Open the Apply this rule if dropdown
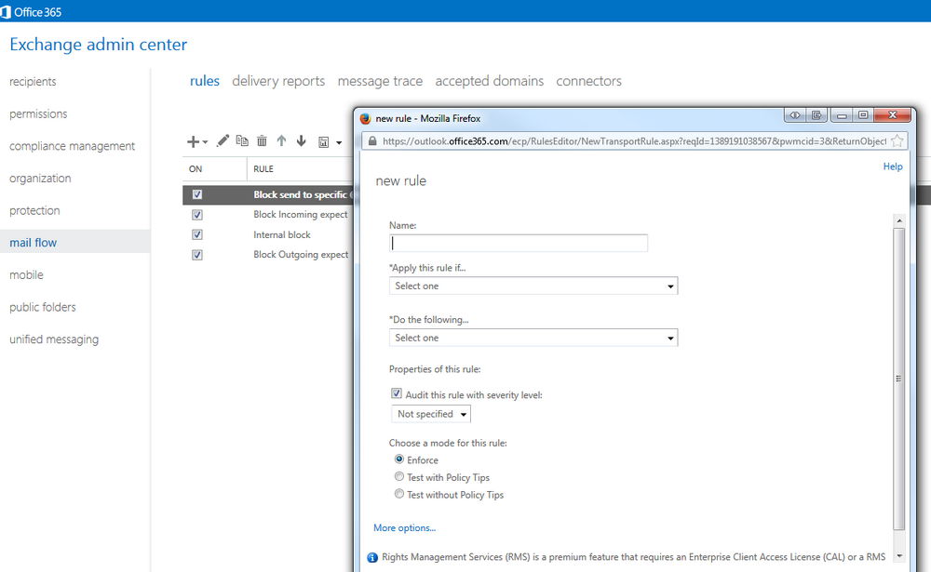Image resolution: width=931 pixels, height=572 pixels. 533,286
